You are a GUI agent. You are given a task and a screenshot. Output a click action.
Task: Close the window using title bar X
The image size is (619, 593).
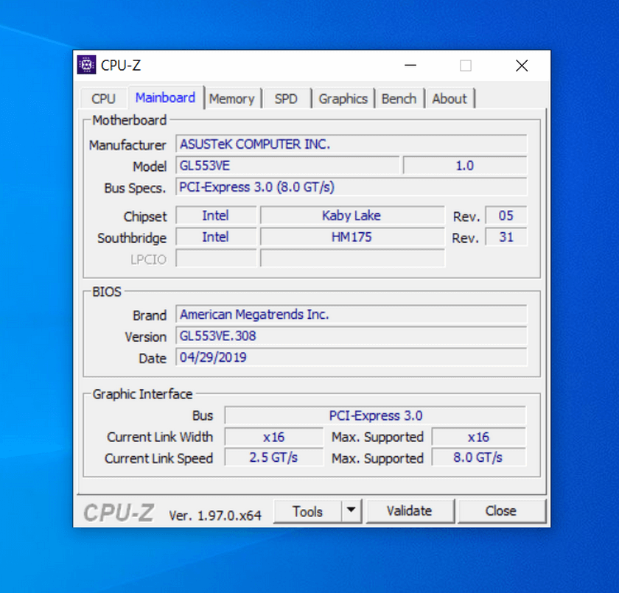522,66
